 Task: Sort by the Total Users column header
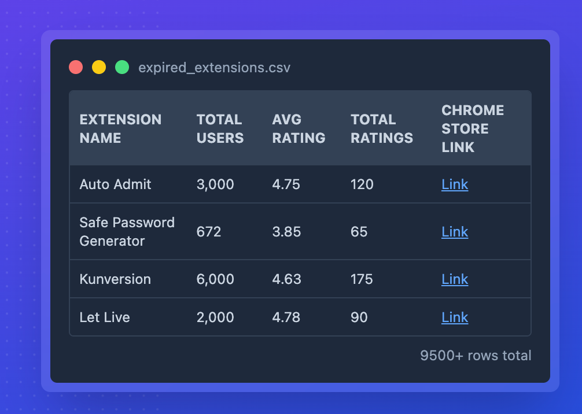[x=220, y=129]
